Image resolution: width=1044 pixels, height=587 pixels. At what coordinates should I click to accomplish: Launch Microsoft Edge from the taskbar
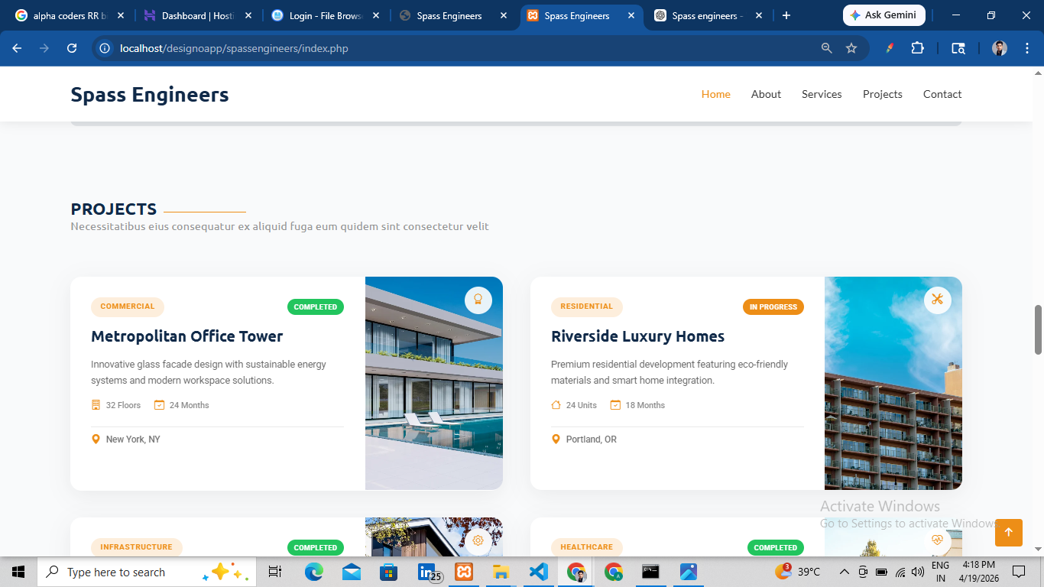pyautogui.click(x=314, y=572)
